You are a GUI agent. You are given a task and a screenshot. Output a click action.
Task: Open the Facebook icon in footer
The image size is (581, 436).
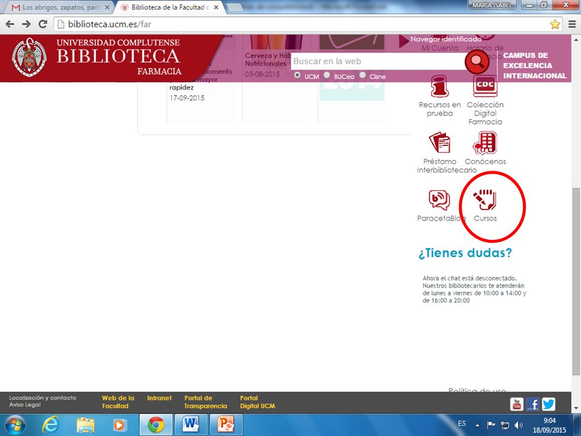[533, 404]
